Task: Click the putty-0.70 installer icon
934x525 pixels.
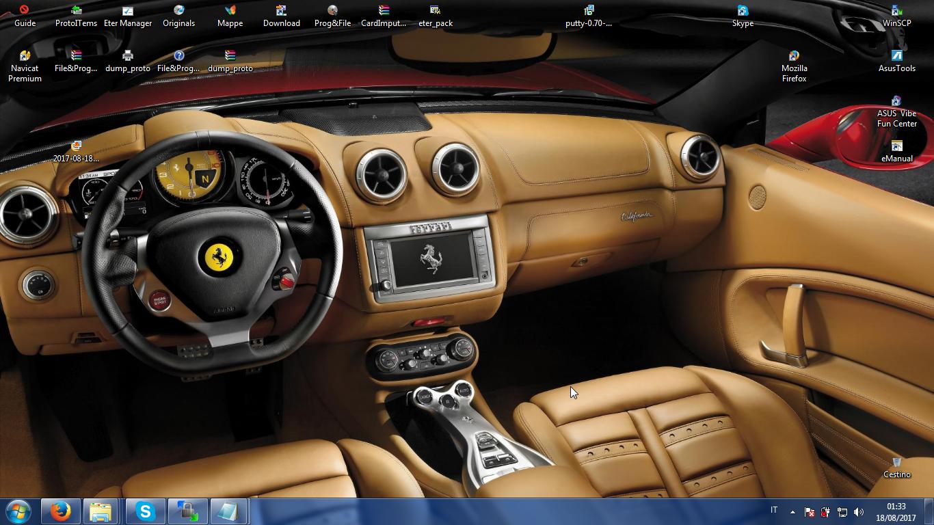Action: (x=589, y=16)
